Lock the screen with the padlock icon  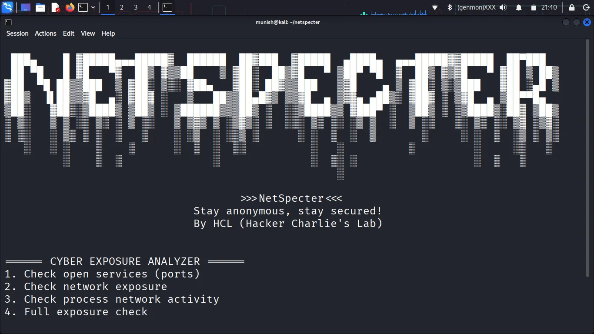(572, 7)
